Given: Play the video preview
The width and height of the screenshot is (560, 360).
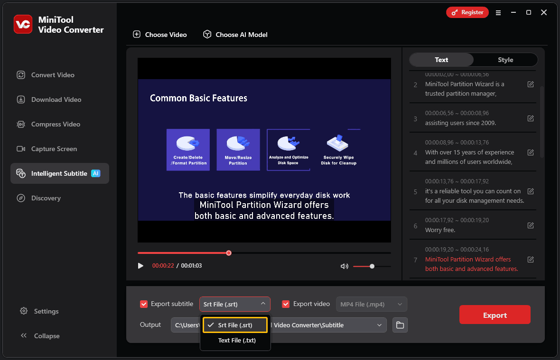Looking at the screenshot, I should (x=140, y=266).
